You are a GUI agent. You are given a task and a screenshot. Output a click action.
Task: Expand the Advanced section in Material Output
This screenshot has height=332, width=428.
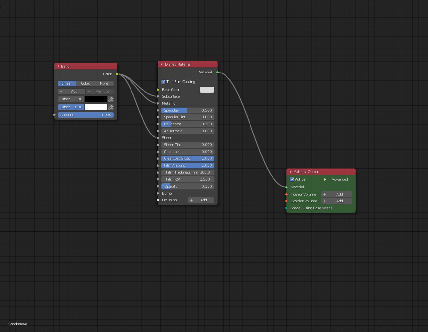click(x=325, y=179)
